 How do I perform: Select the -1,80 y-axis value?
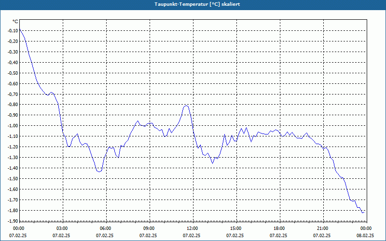pos(13,210)
